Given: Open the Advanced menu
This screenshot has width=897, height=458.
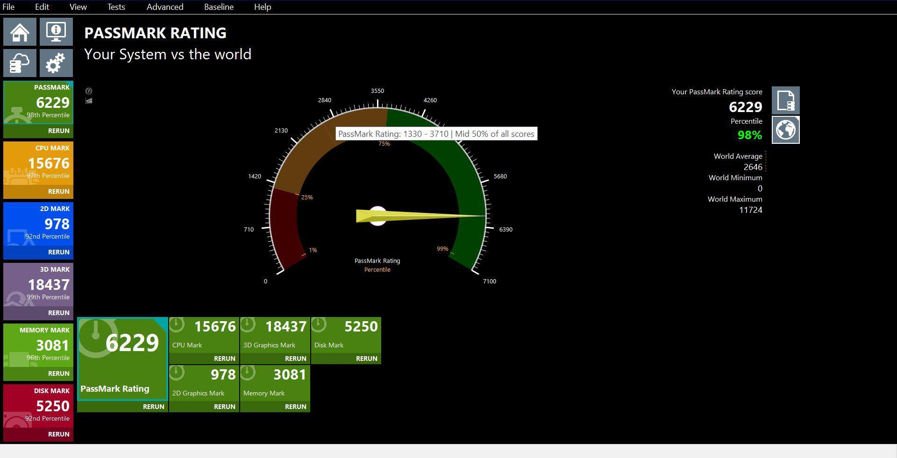Looking at the screenshot, I should (165, 7).
